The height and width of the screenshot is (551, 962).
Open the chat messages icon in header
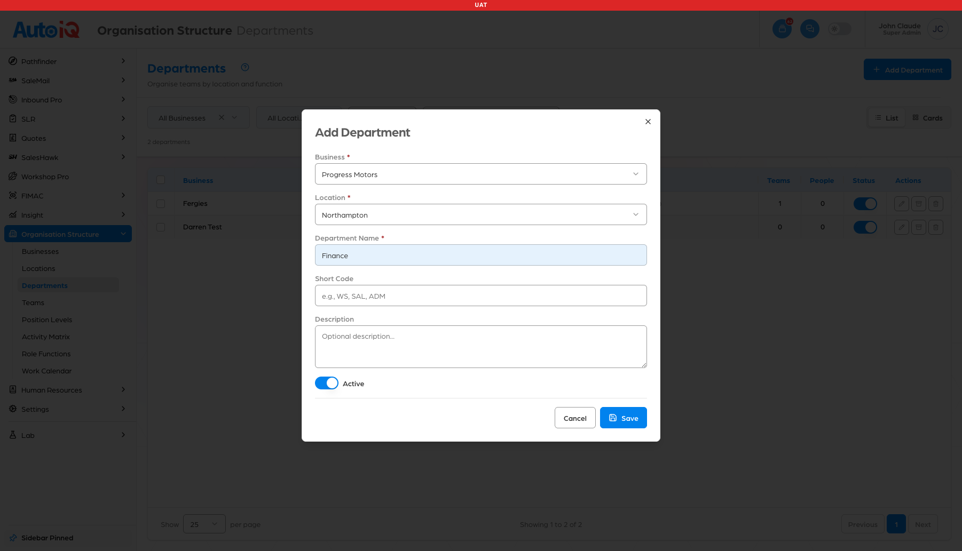point(810,29)
